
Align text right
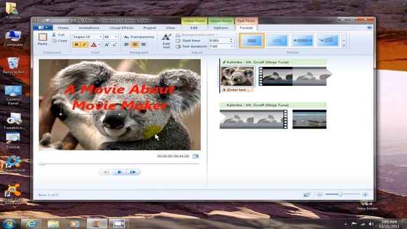coord(143,45)
